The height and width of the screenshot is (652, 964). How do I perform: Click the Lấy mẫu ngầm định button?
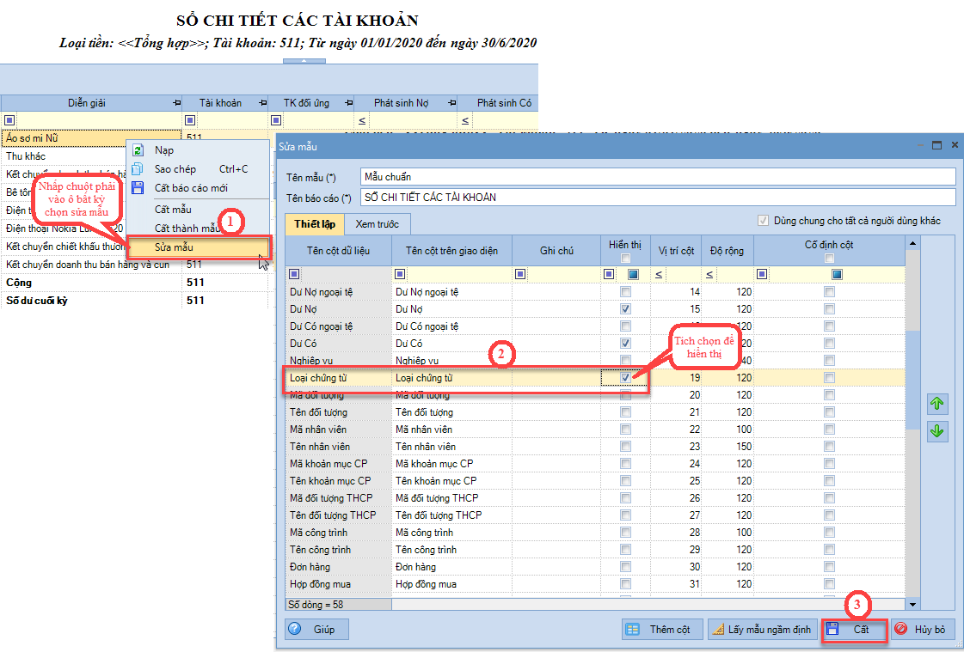tap(763, 630)
